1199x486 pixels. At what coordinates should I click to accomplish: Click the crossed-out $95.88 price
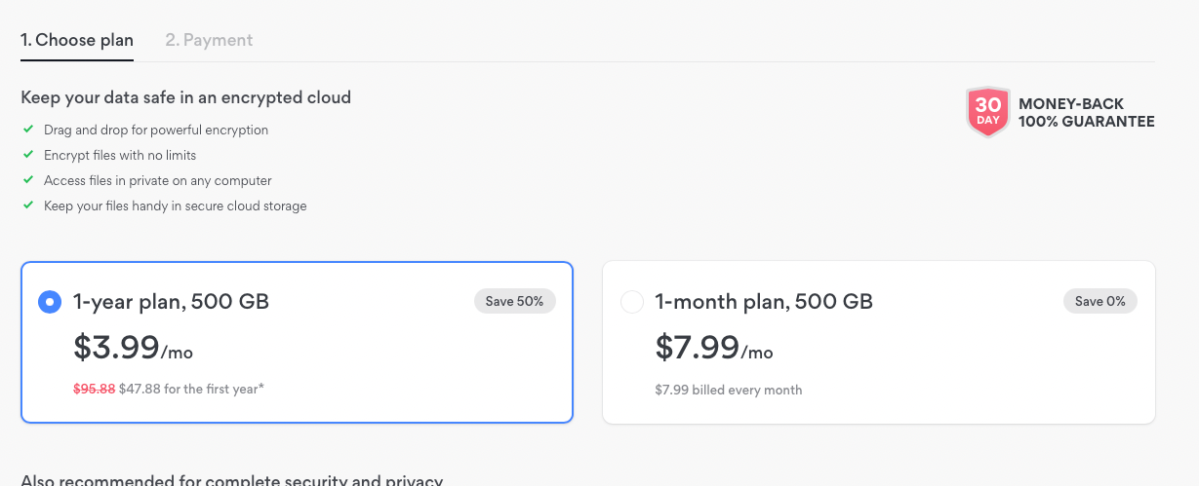pyautogui.click(x=94, y=389)
